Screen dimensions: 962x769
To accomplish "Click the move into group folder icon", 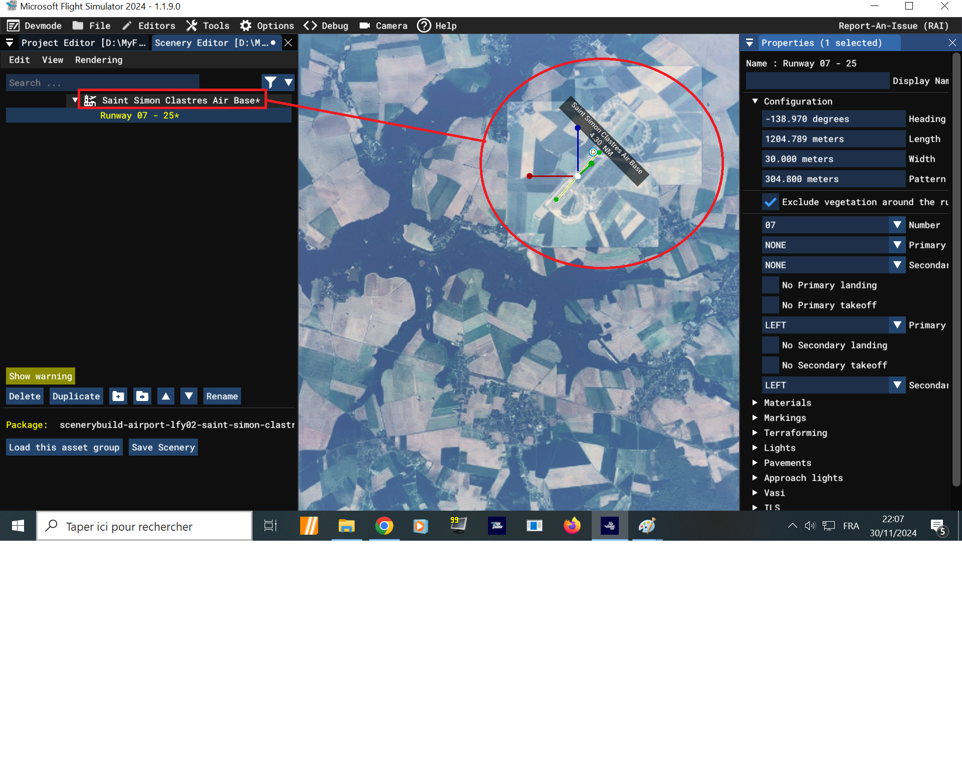I will (142, 397).
